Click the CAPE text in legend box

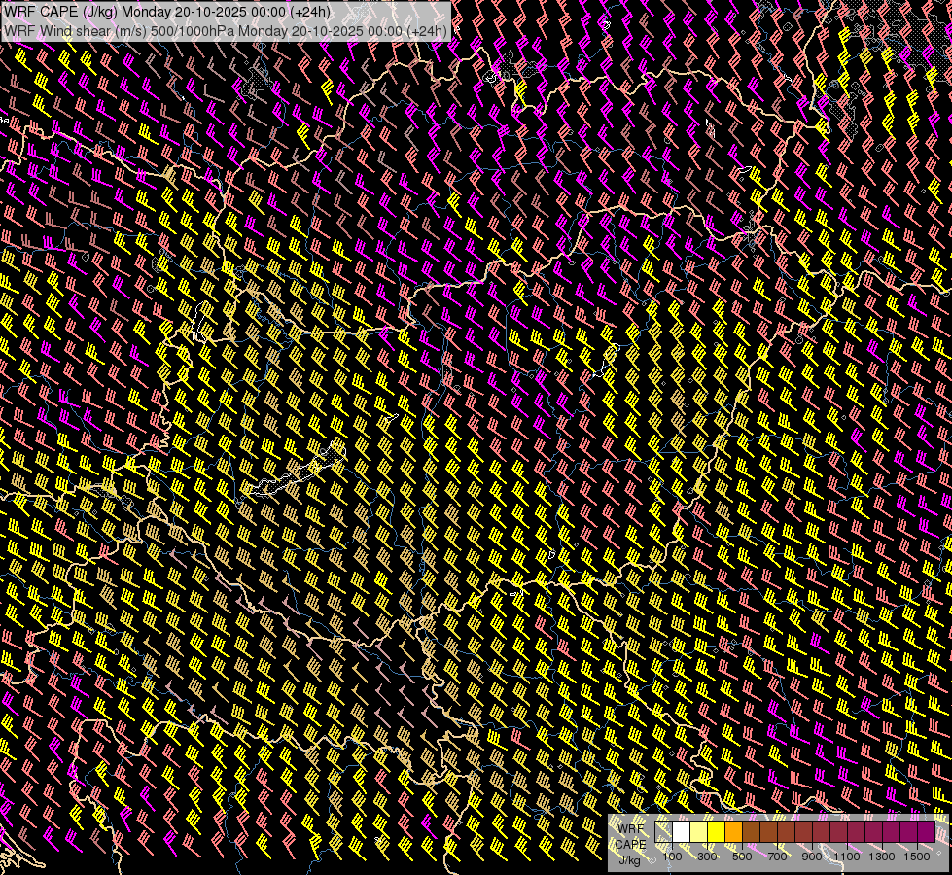tap(631, 844)
